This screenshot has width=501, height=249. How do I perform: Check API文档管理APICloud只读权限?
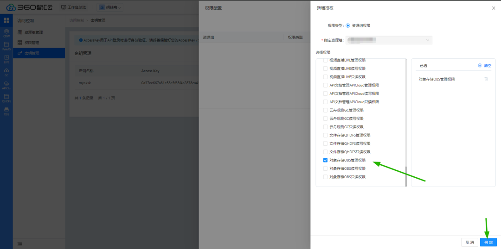click(325, 102)
